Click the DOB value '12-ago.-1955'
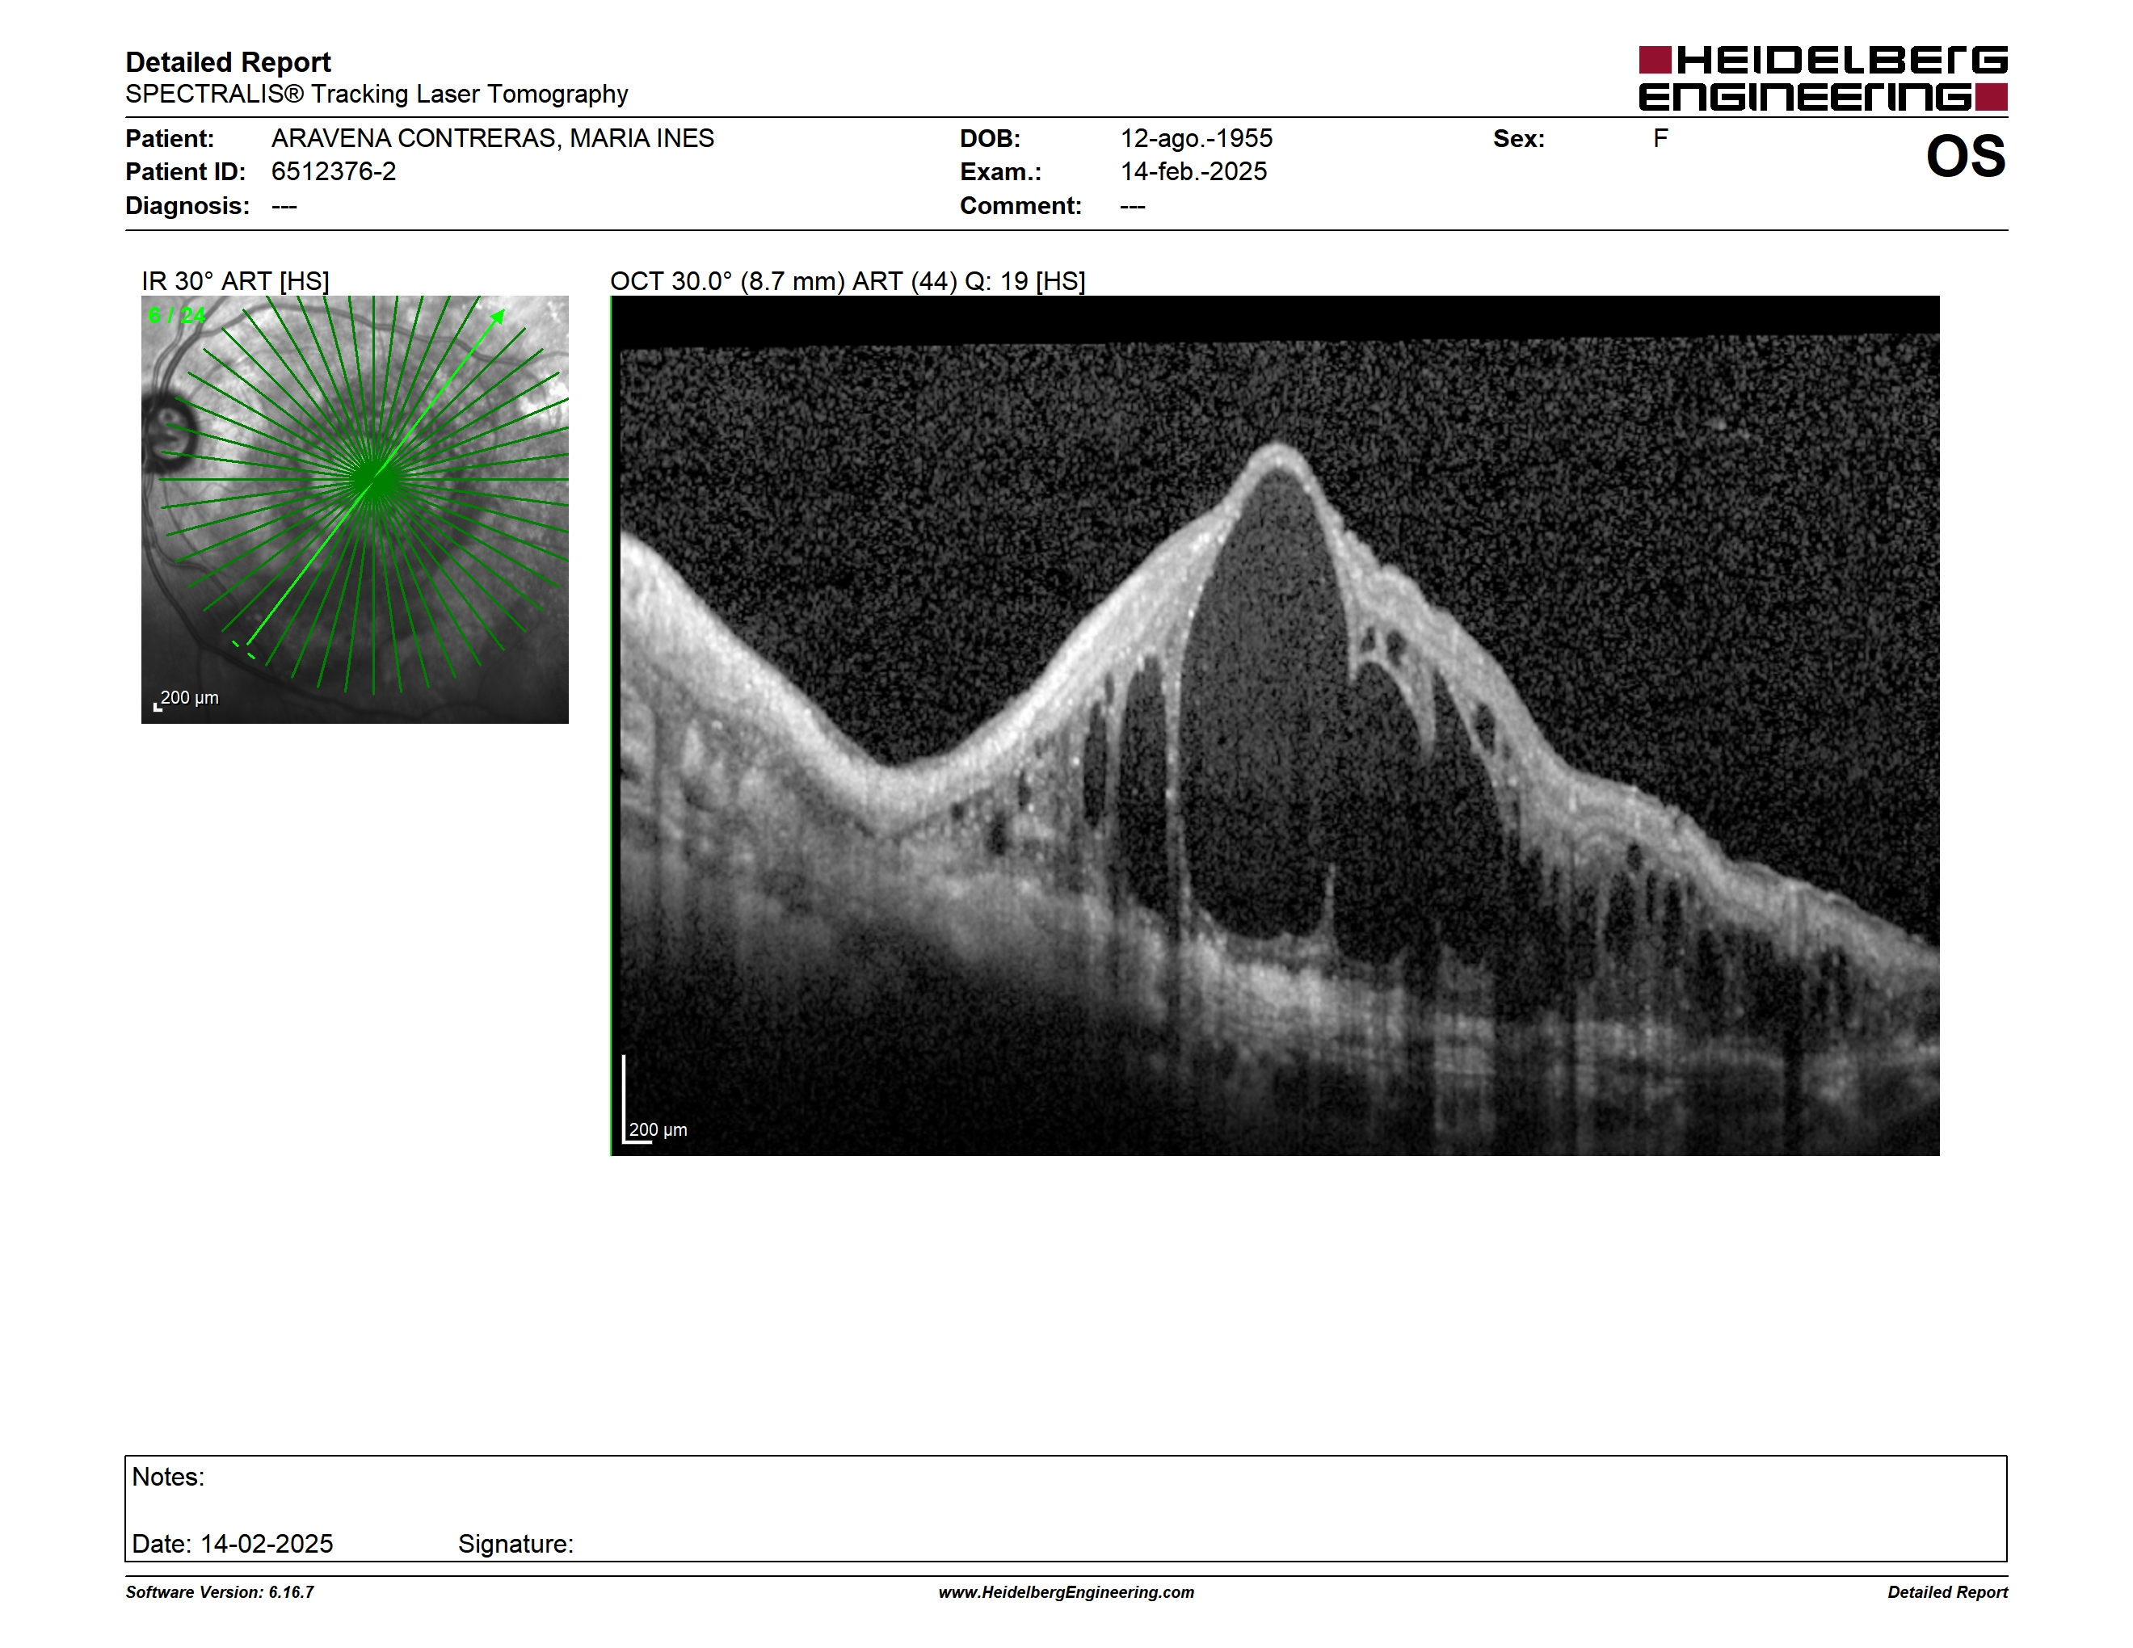Image resolution: width=2133 pixels, height=1648 pixels. tap(1197, 137)
